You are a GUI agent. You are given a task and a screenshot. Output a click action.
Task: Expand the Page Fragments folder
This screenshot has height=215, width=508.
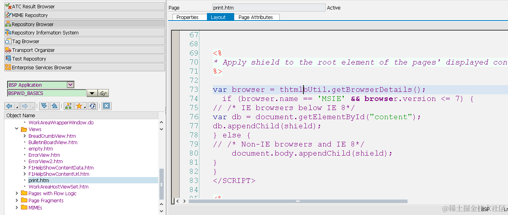pos(17,200)
